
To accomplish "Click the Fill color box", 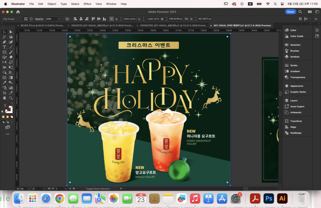I will tap(5, 105).
